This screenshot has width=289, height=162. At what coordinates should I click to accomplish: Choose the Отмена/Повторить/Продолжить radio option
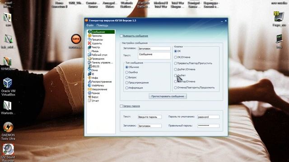click(176, 88)
